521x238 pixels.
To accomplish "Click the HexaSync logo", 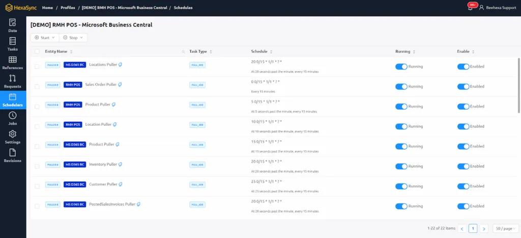I will click(21, 8).
